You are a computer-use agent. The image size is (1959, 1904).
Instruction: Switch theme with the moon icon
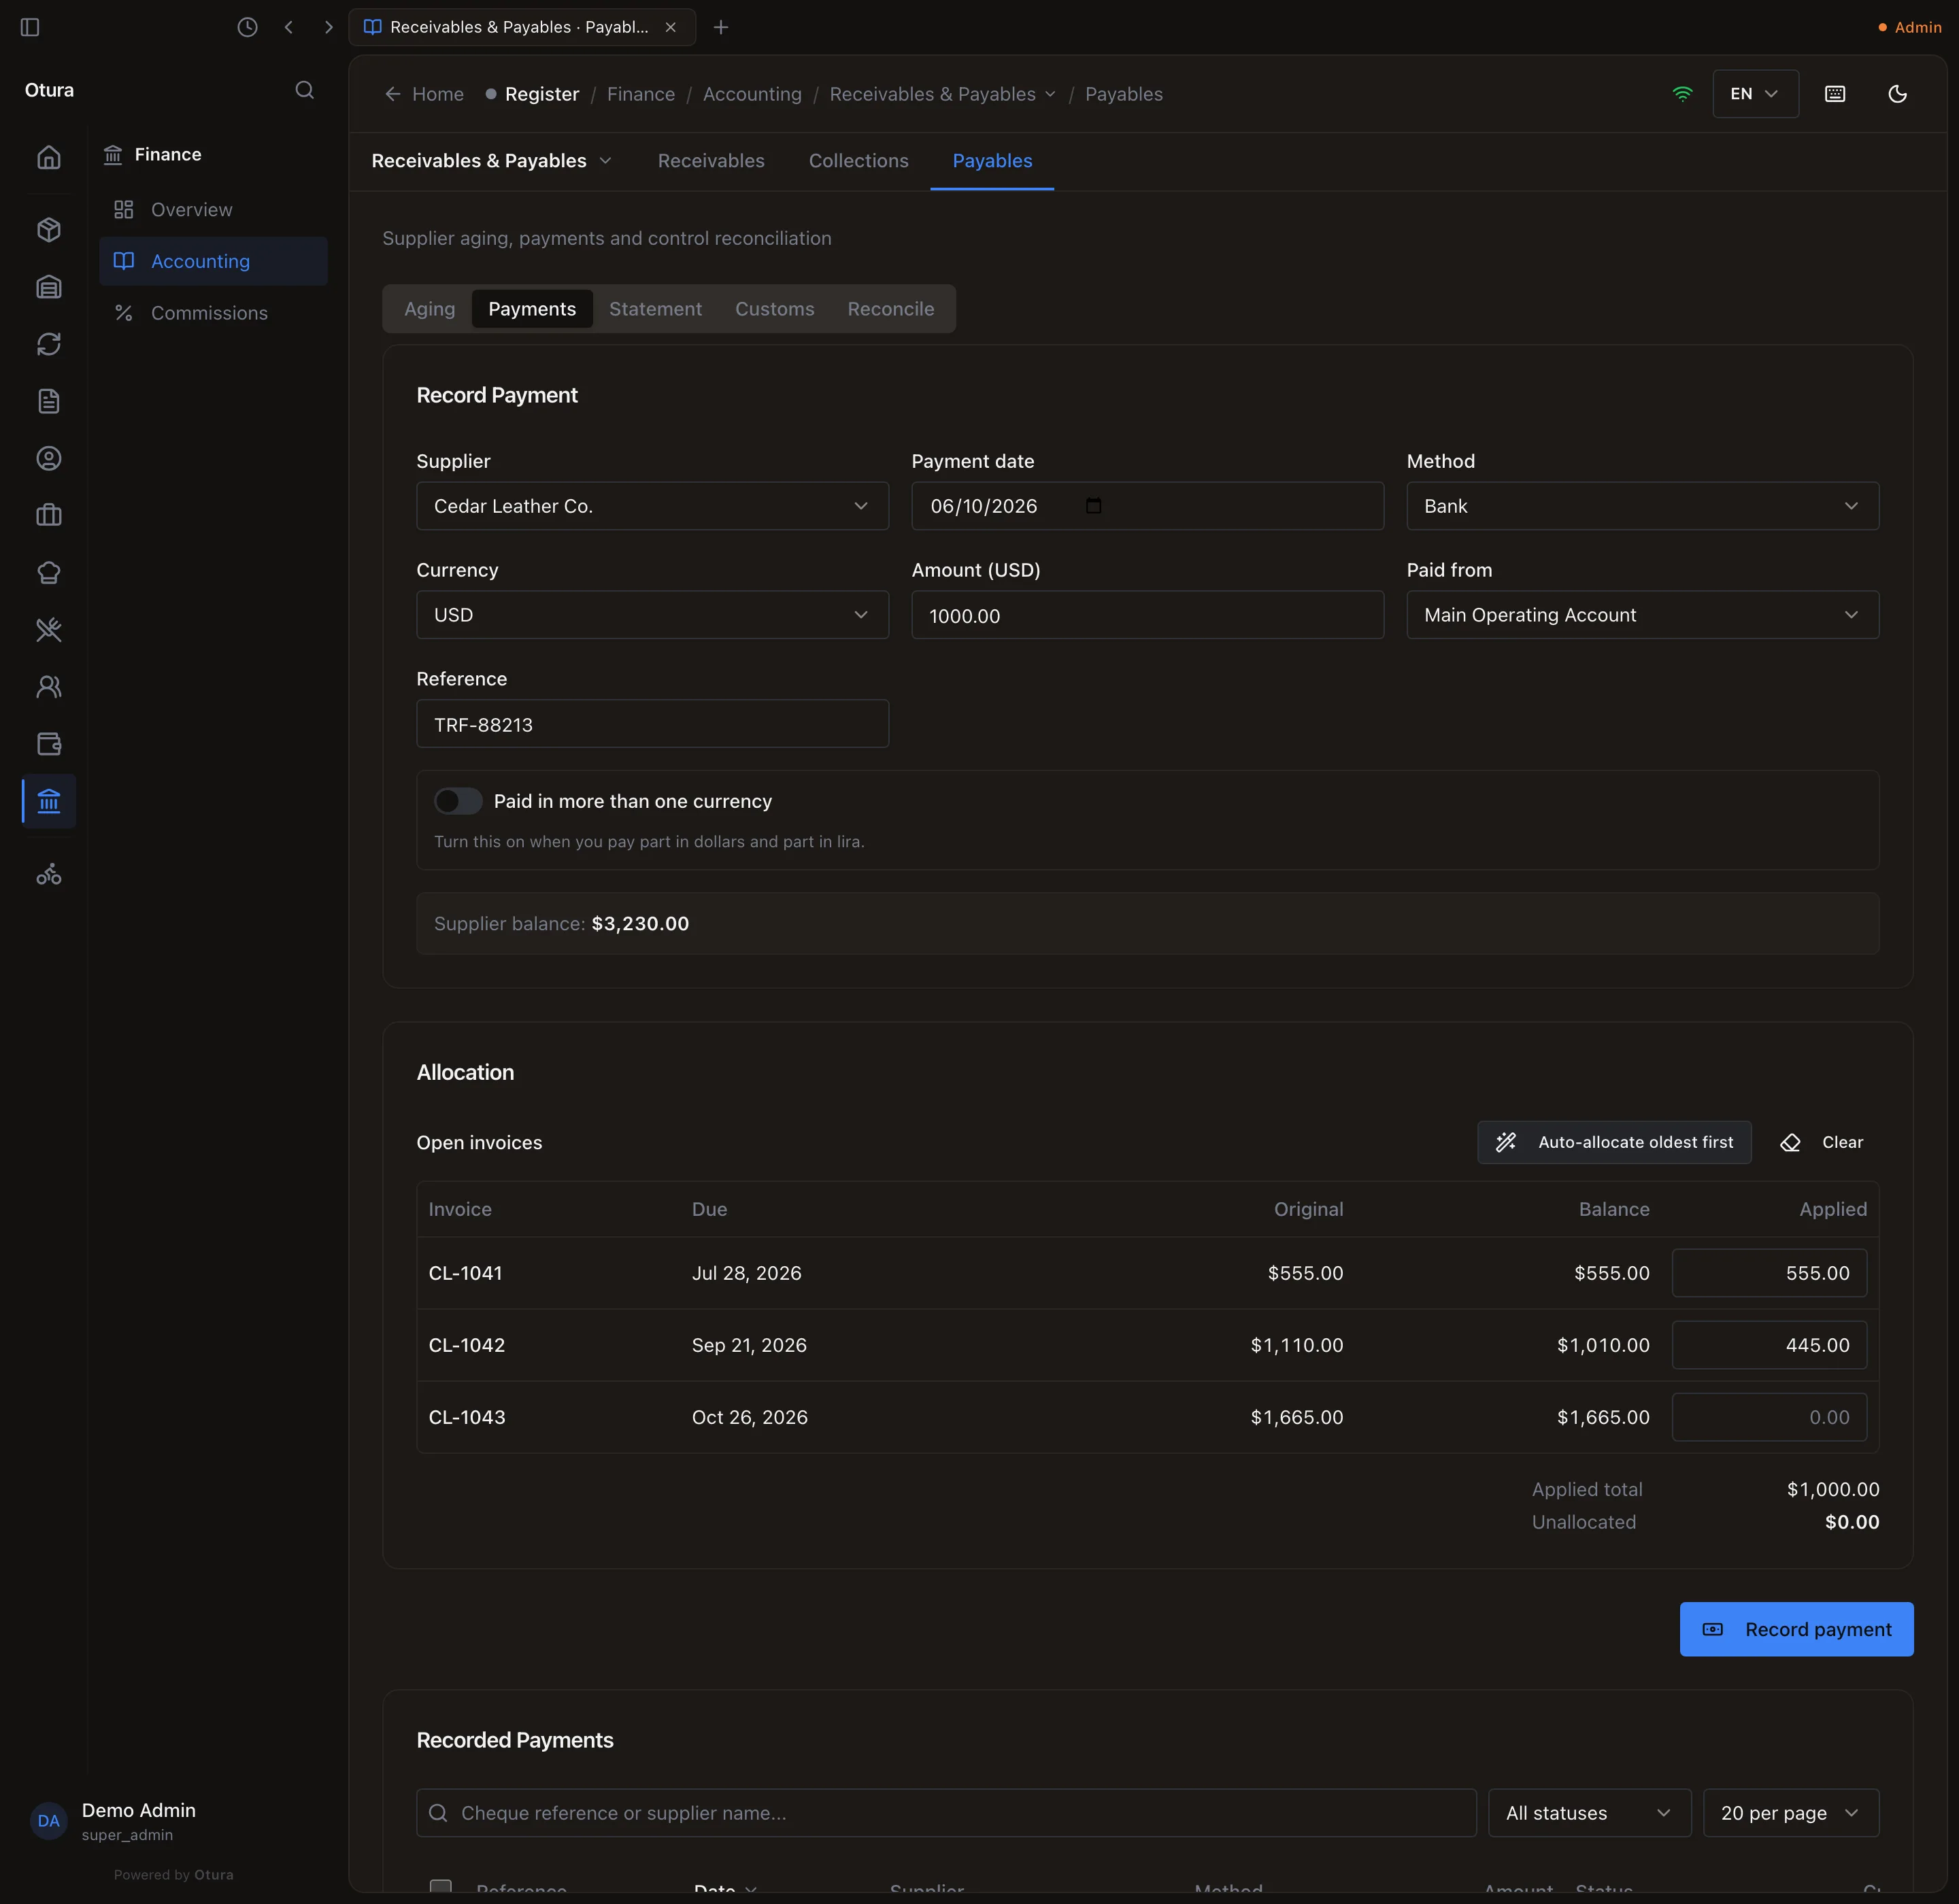(1897, 94)
